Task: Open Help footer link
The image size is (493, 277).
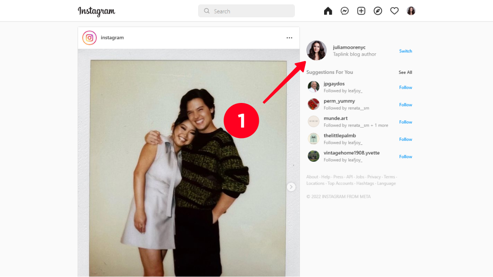Action: [x=326, y=177]
